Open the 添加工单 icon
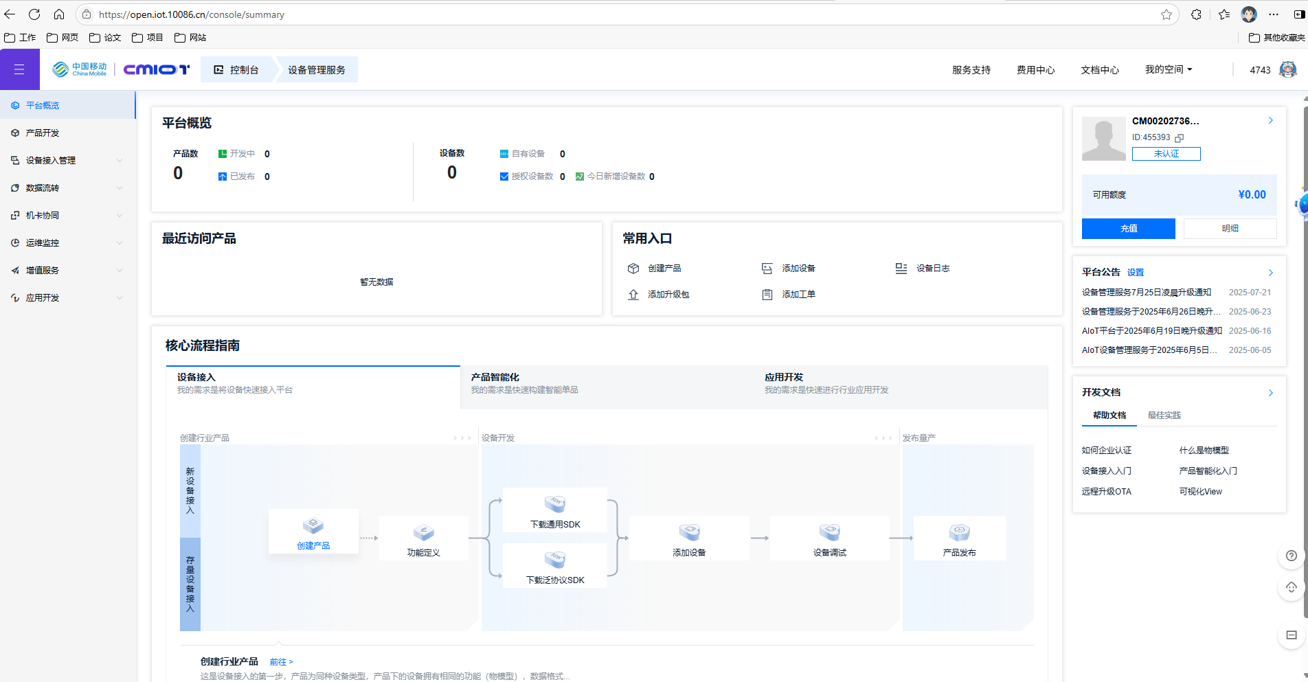Image resolution: width=1308 pixels, height=682 pixels. click(768, 294)
